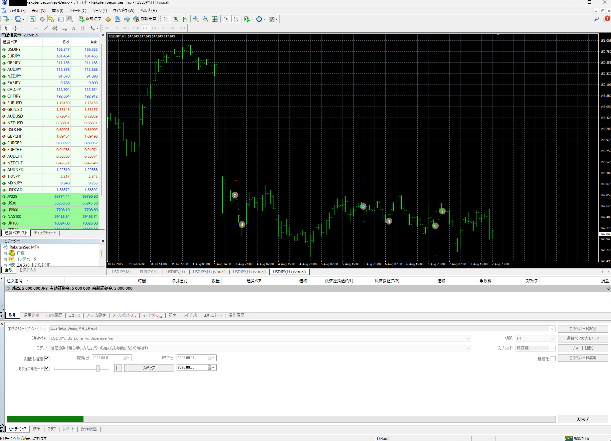Select the Text (A) drawing tool

74,28
